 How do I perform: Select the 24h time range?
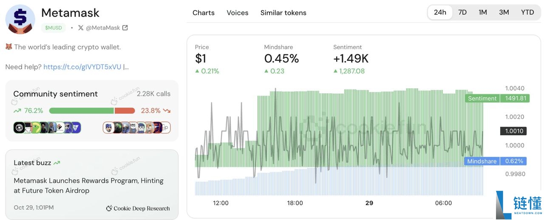tap(440, 12)
